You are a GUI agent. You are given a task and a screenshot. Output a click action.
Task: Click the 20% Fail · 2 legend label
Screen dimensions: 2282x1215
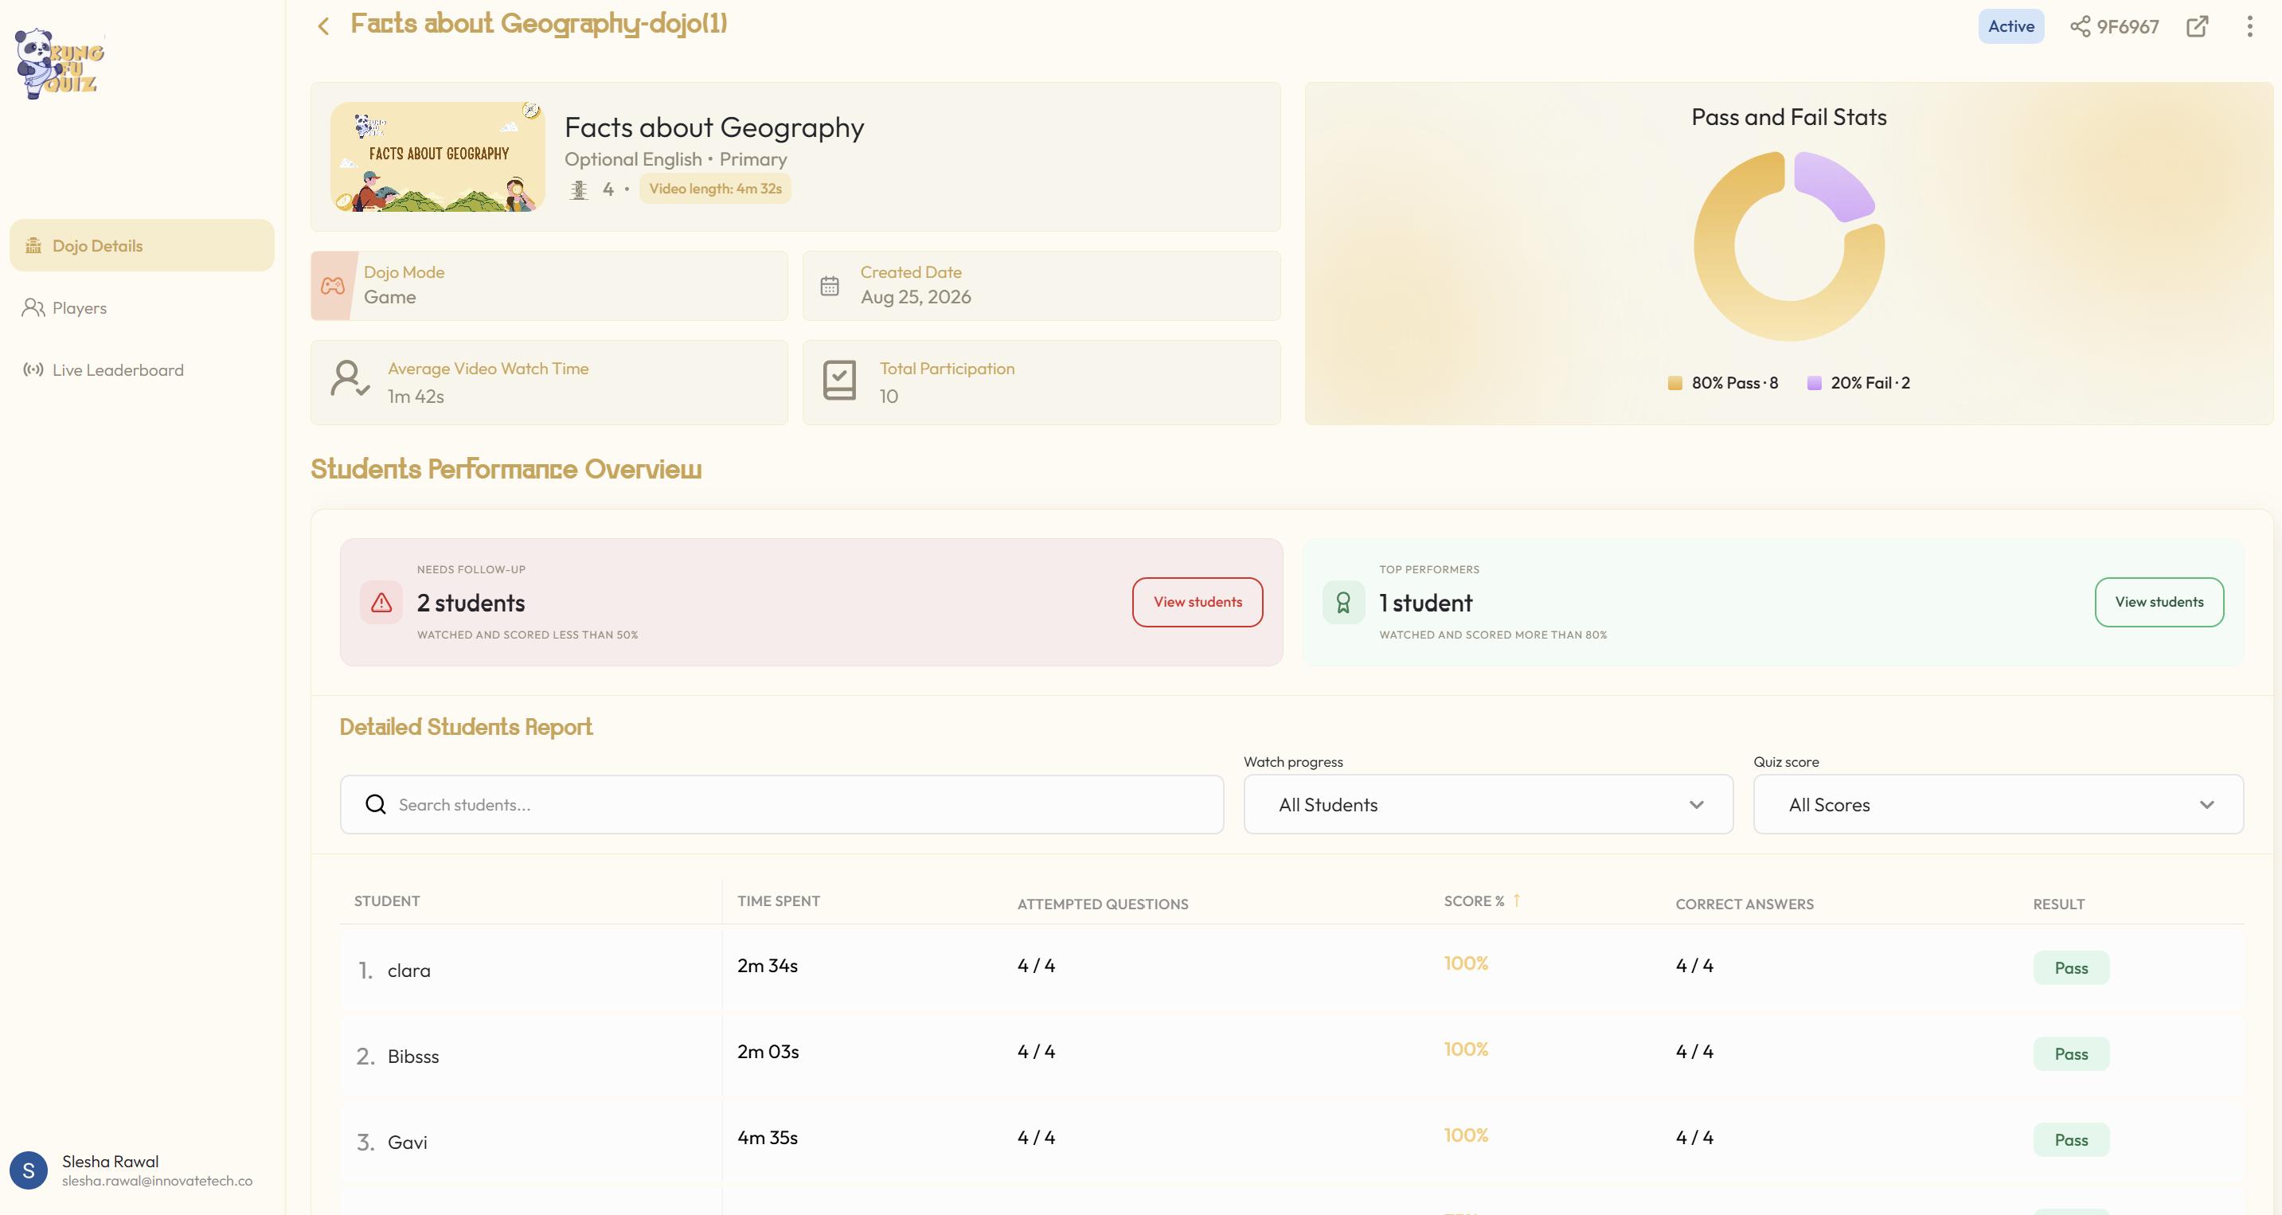(1870, 382)
